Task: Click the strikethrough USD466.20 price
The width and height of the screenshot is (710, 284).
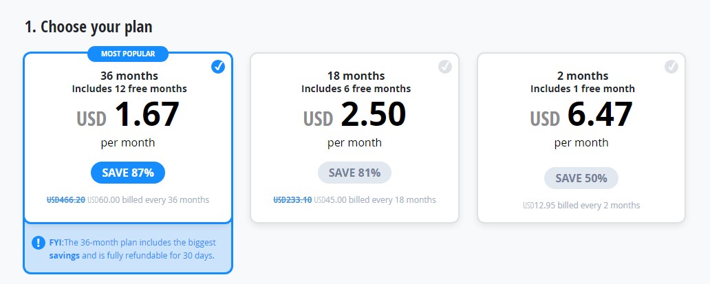Action: point(65,199)
